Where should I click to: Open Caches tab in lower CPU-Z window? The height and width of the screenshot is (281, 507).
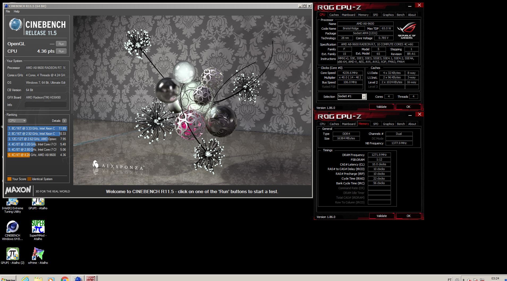pos(334,124)
